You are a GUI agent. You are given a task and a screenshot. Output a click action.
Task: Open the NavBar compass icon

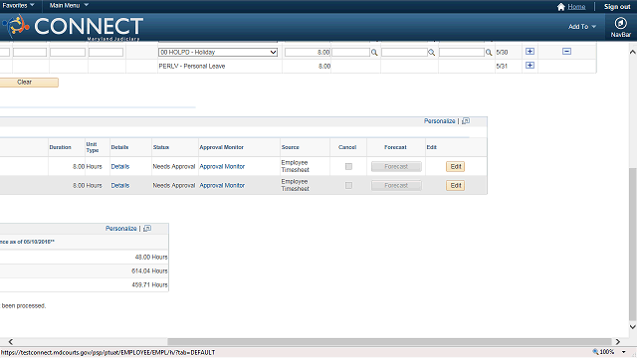[x=620, y=23]
